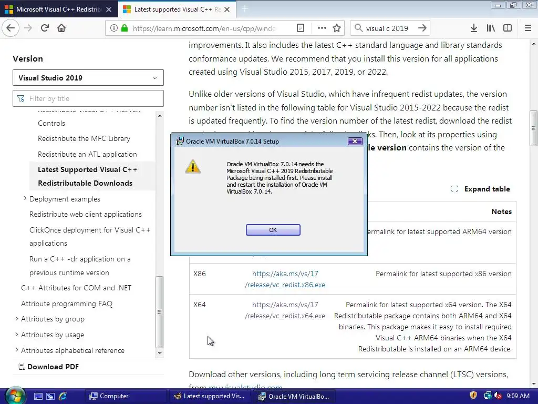
Task: Toggle the sidebar icon in toolbar
Action: (508, 28)
